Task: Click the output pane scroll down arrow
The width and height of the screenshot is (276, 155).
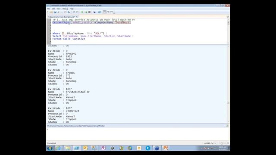Action: (228, 122)
